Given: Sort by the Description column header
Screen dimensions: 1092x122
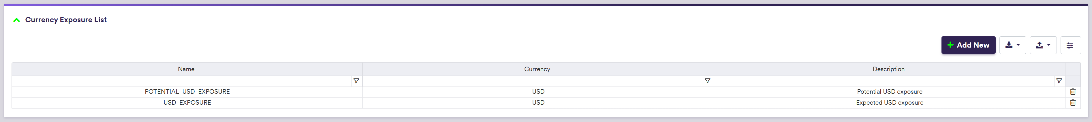Looking at the screenshot, I should coord(888,69).
